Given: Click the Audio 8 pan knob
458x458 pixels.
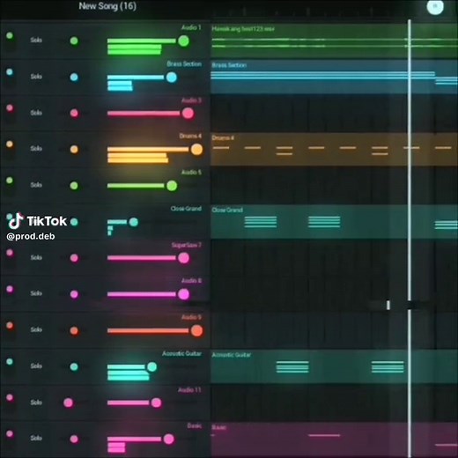Looking at the screenshot, I should 74,294.
